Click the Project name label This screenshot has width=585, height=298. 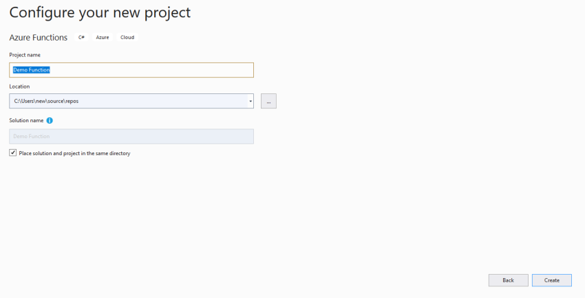(25, 55)
